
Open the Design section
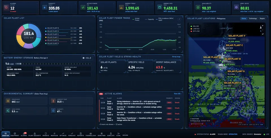125,134
